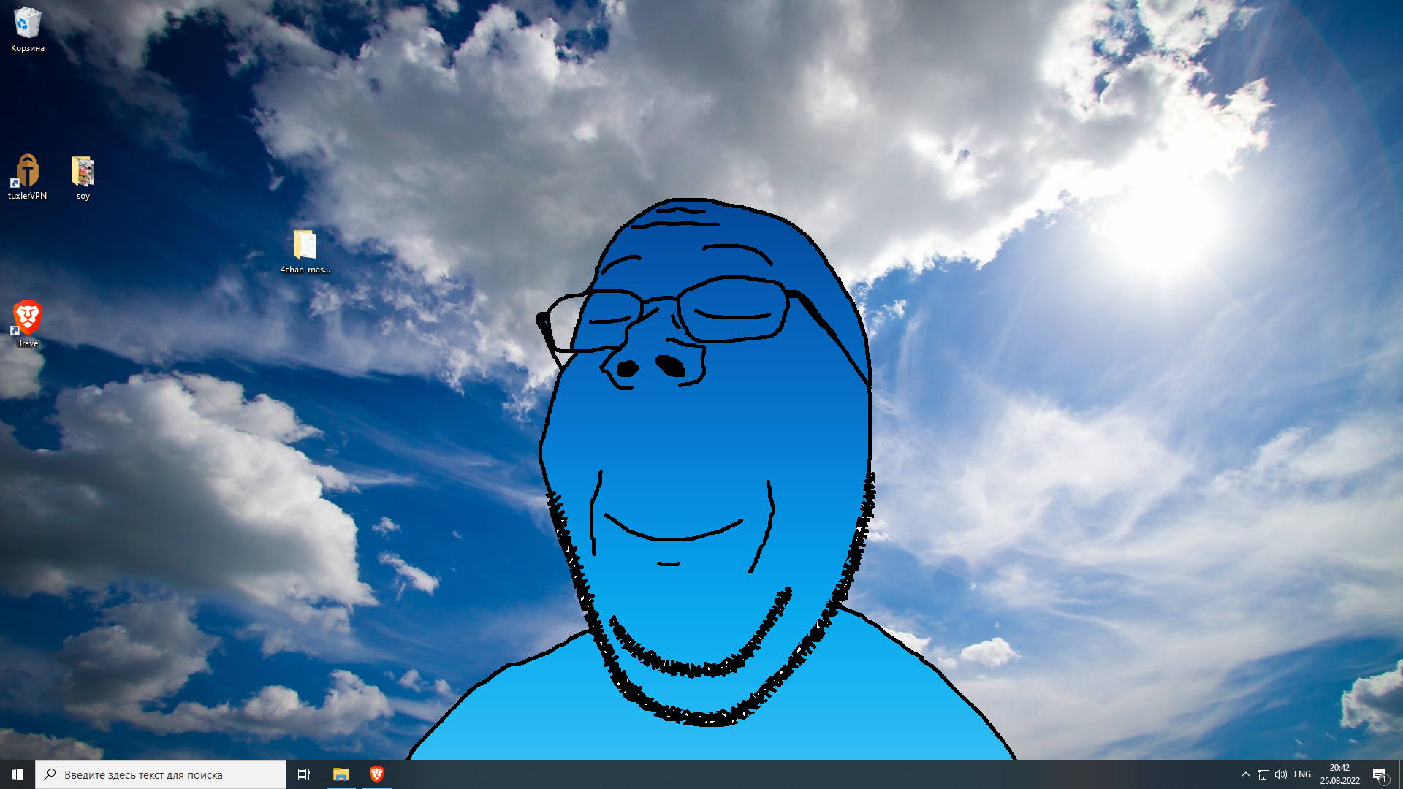Open Task View in the taskbar

pyautogui.click(x=304, y=774)
